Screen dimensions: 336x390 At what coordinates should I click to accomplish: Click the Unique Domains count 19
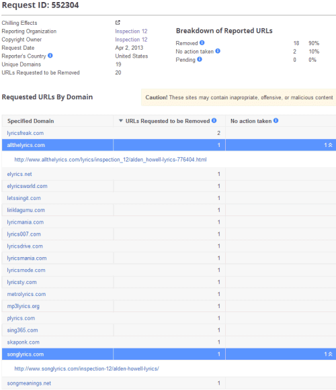[x=118, y=64]
